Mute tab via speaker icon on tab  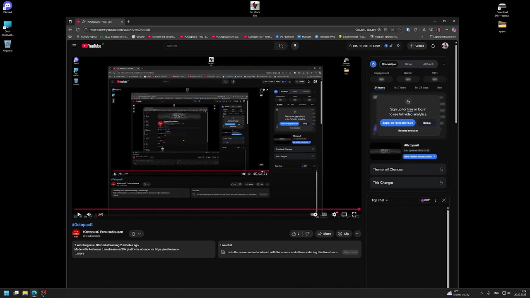pyautogui.click(x=84, y=22)
